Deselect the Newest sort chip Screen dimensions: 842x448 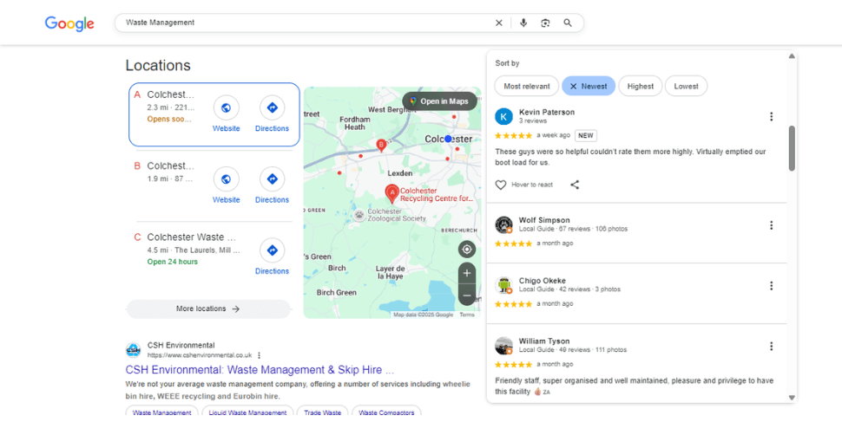(589, 87)
